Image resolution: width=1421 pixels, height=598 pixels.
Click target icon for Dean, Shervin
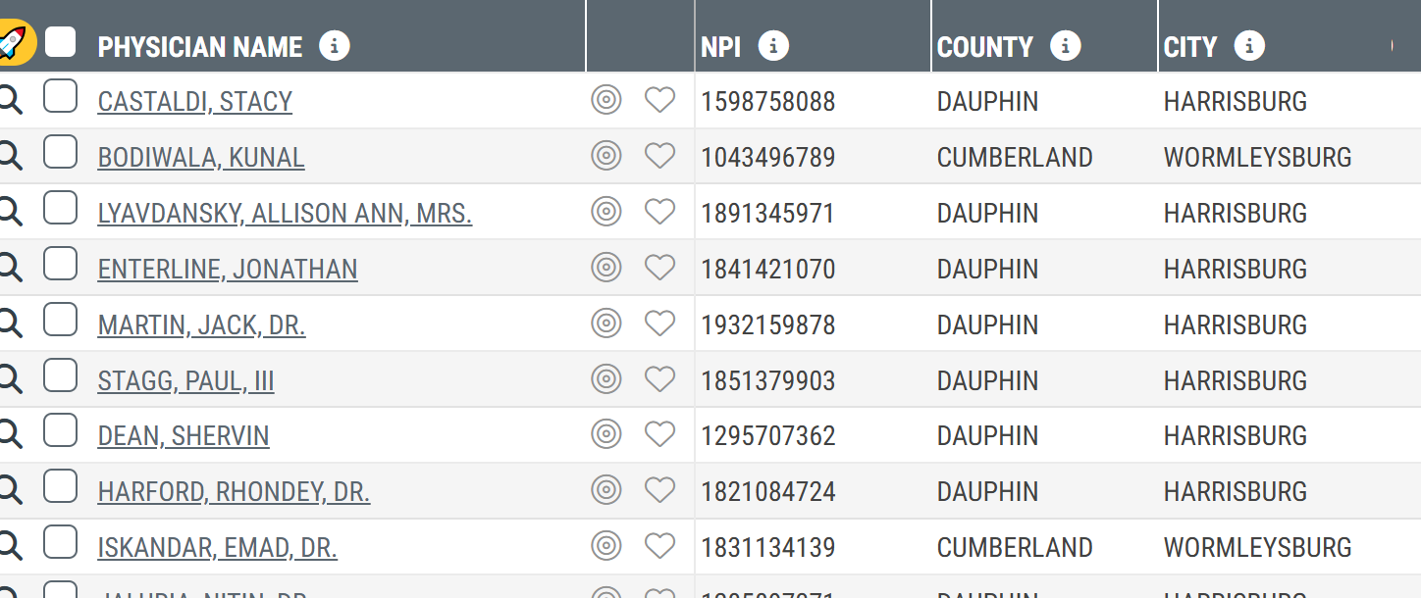point(606,434)
